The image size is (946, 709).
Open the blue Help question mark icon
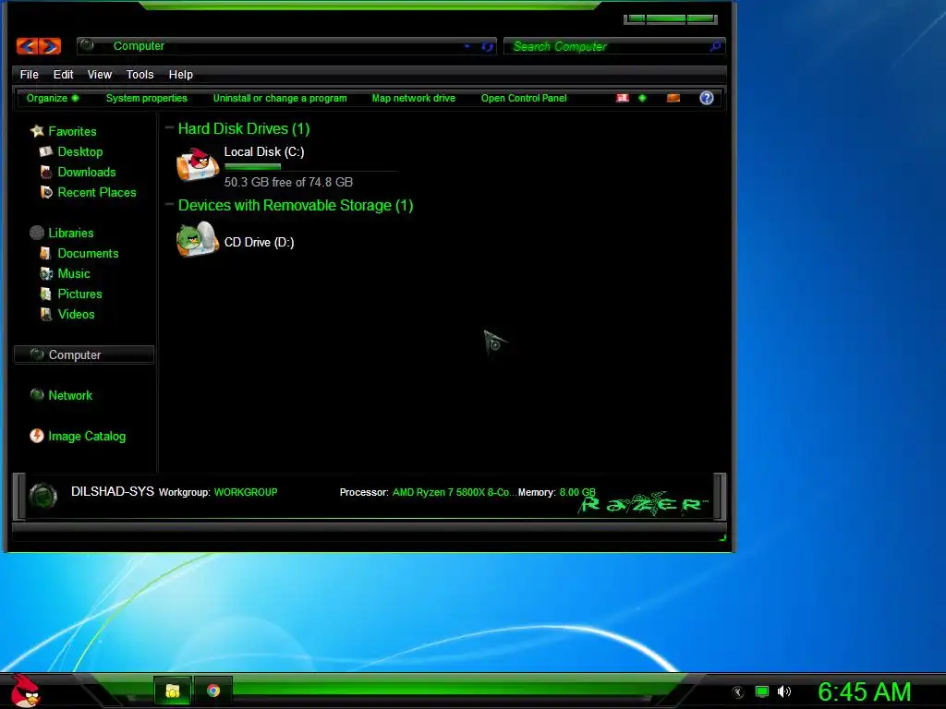[x=707, y=98]
